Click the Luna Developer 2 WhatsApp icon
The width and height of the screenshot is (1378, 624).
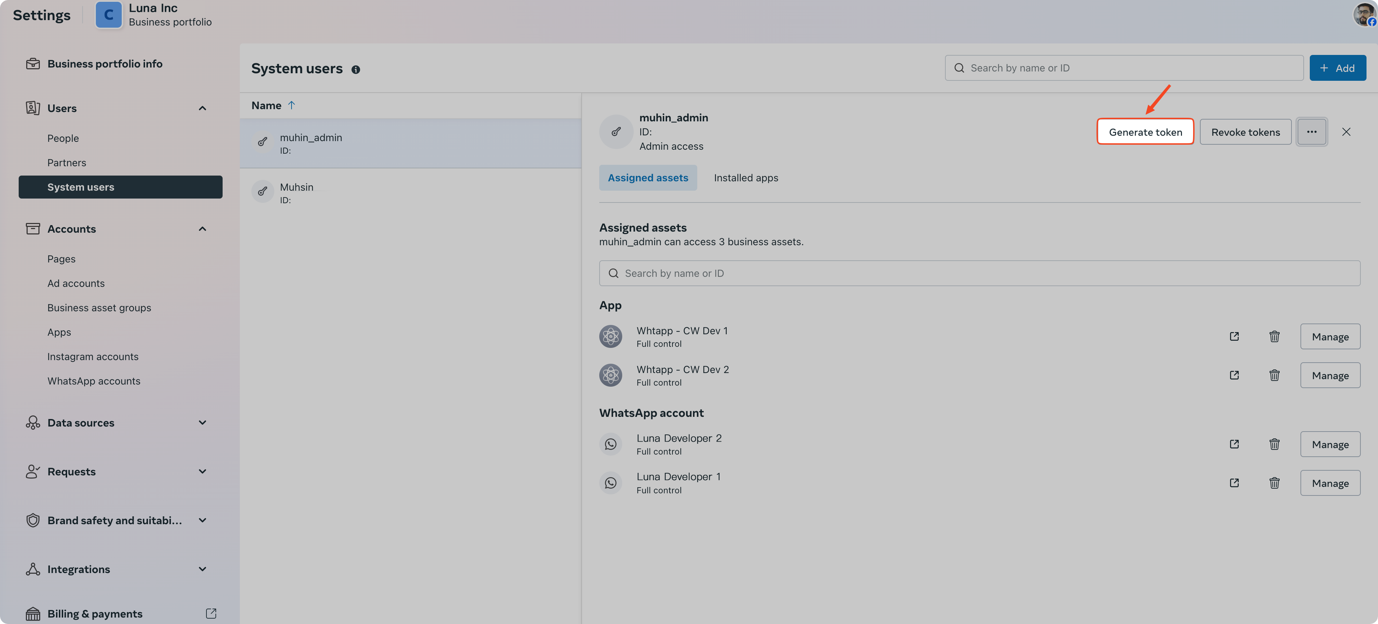[x=610, y=444]
